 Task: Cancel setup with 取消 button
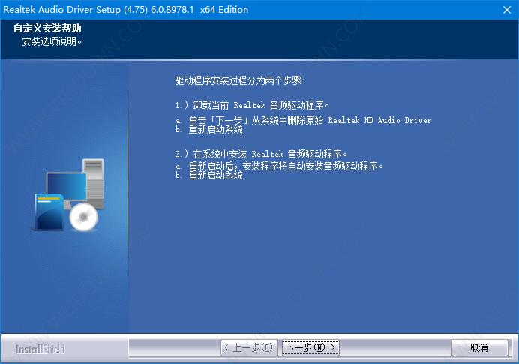[479, 347]
